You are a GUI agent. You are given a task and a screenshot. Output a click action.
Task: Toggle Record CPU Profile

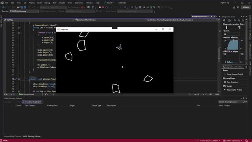(x=233, y=90)
